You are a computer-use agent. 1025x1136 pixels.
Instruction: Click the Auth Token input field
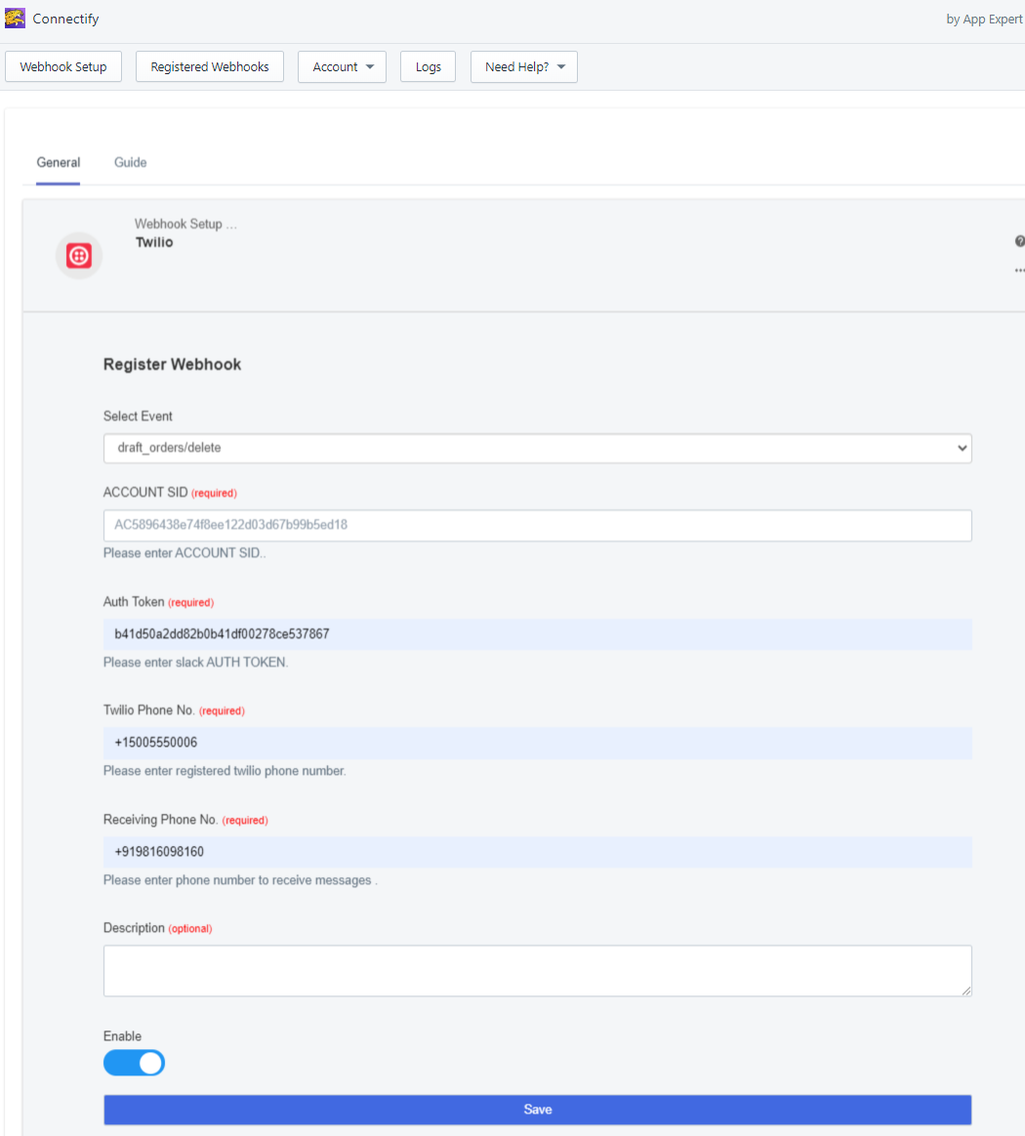[537, 634]
